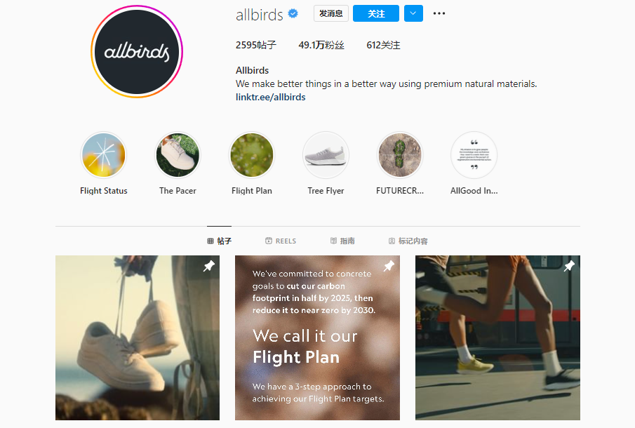This screenshot has height=428, width=635.
Task: Open the linktr.ee/allbirds link
Action: [271, 98]
